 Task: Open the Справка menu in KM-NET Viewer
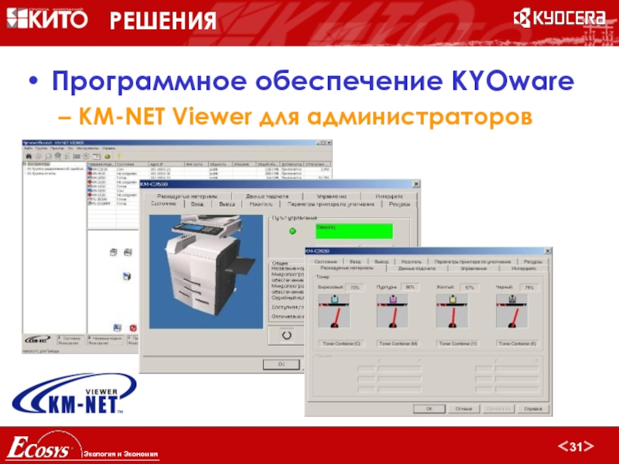(x=108, y=148)
